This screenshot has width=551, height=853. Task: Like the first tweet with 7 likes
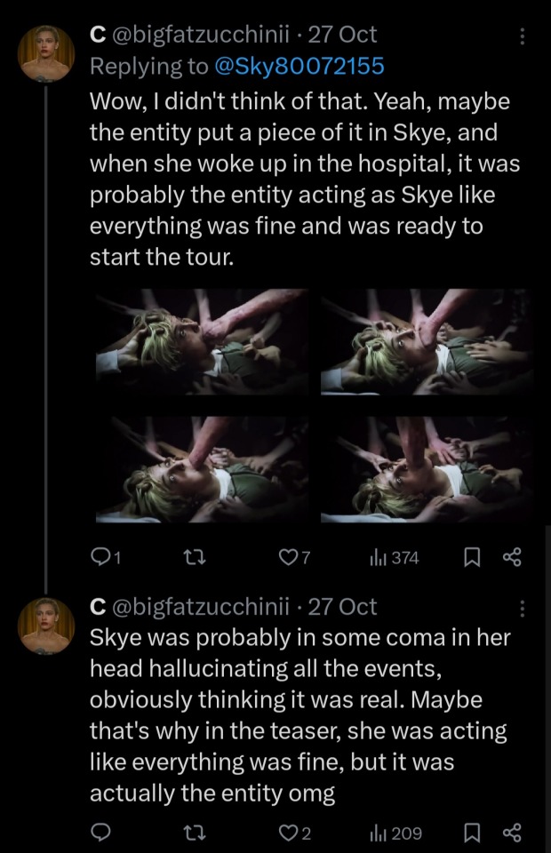click(288, 558)
